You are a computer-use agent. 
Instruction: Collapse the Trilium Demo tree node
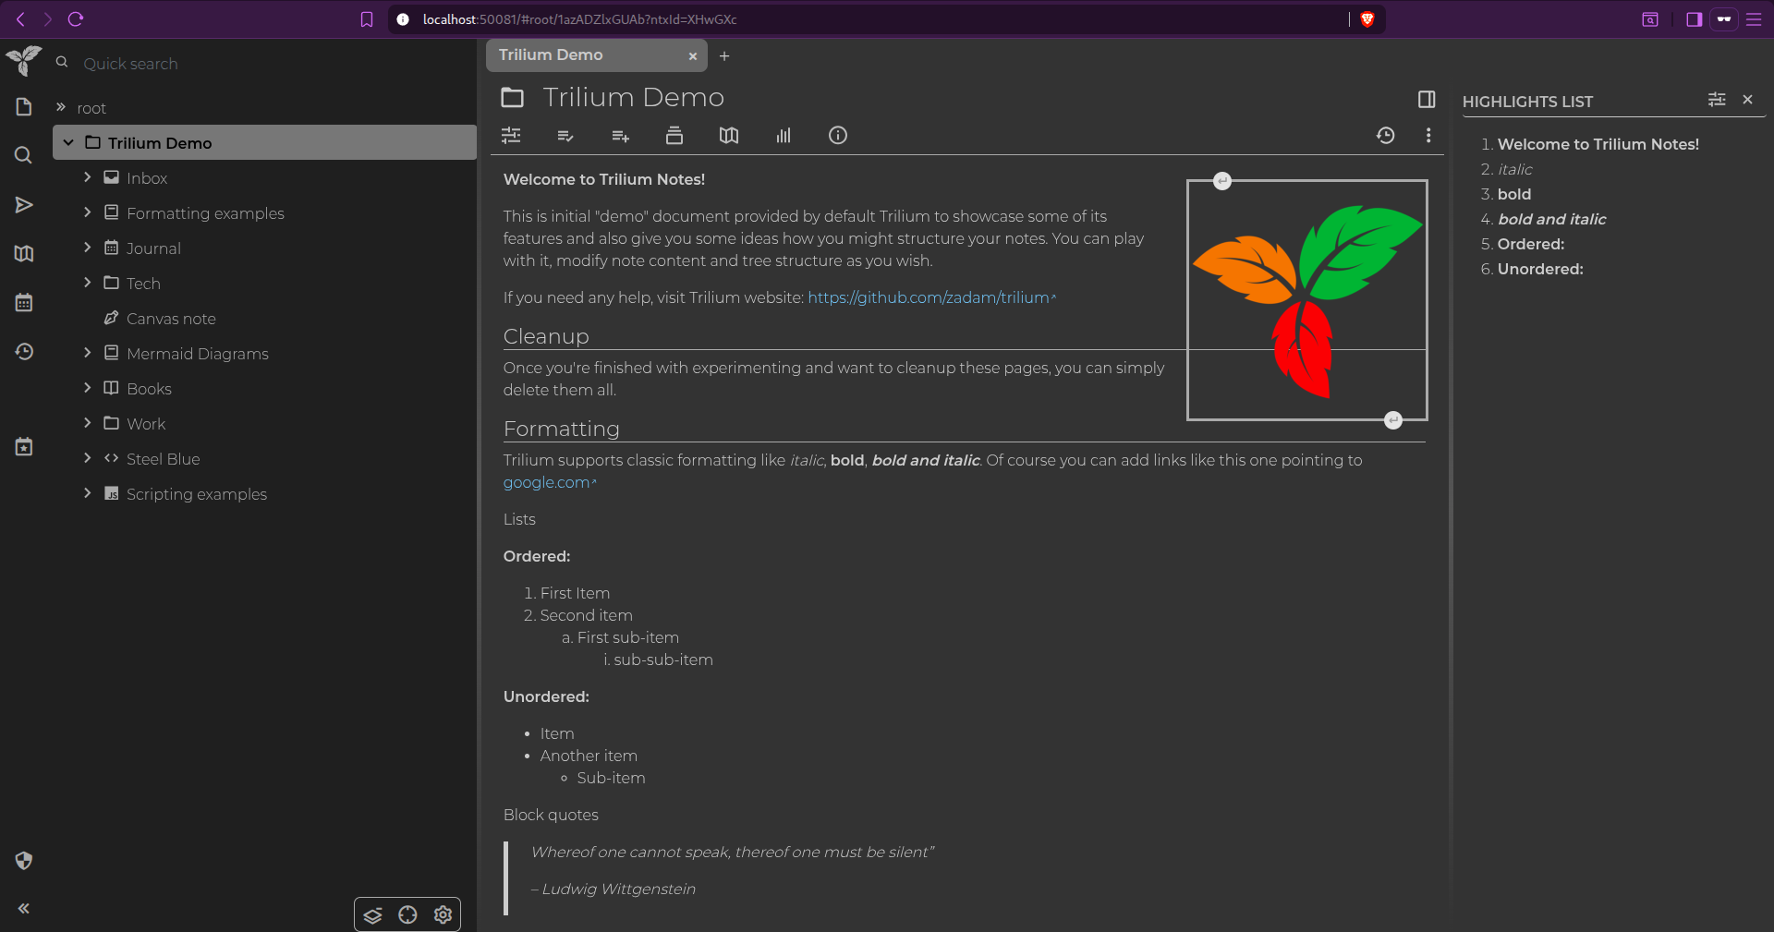[x=68, y=142]
